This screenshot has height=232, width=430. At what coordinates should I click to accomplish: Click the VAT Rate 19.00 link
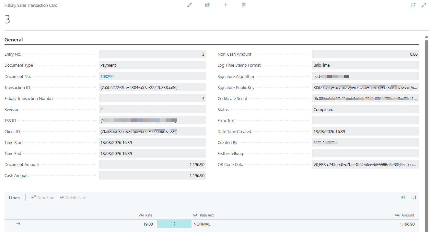[148, 224]
